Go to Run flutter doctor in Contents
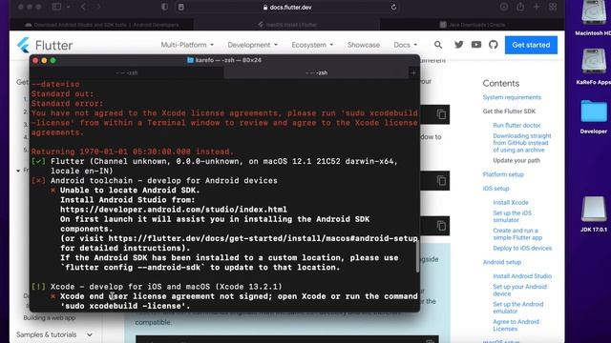 coord(516,125)
